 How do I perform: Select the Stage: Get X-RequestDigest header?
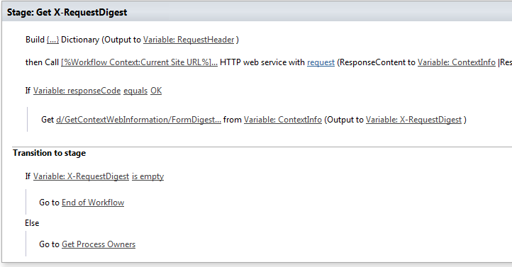67,12
